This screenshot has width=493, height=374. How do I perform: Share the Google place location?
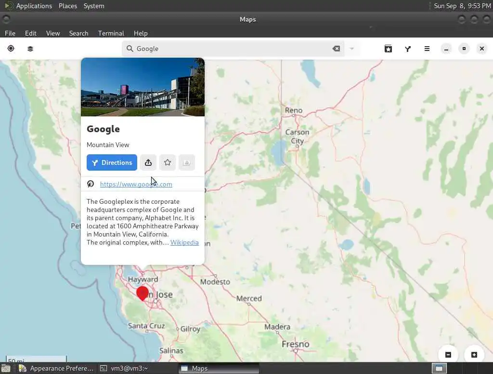coord(148,162)
